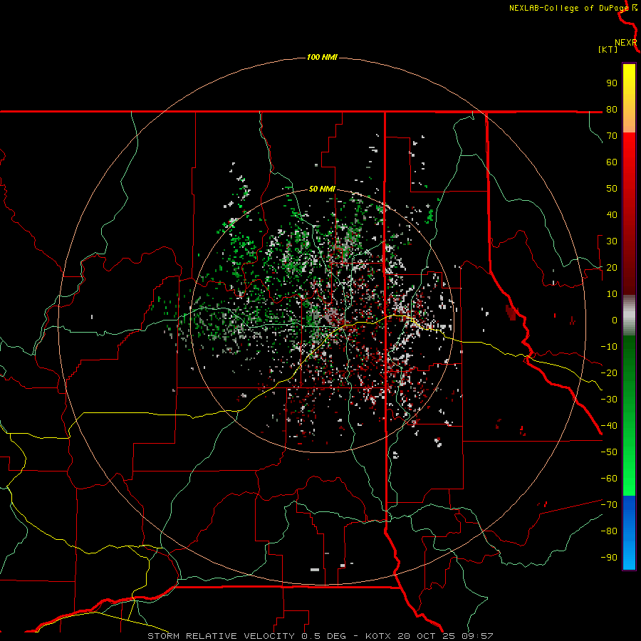Click the -20 value on velocity scale
Viewport: 641px width, 641px height.
(609, 372)
